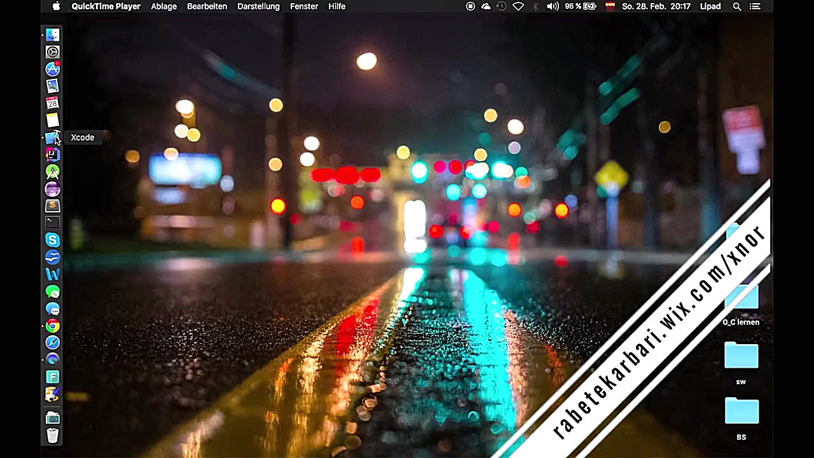Open the Apple menu

56,6
